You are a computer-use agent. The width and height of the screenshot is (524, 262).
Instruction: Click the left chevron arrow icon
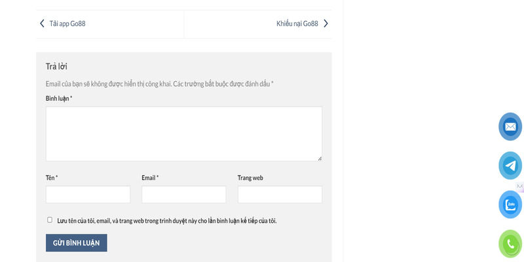pyautogui.click(x=42, y=24)
